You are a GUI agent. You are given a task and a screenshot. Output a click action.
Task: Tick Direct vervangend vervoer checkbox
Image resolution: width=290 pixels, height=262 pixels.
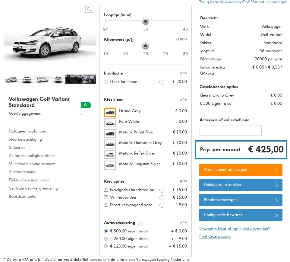click(106, 205)
